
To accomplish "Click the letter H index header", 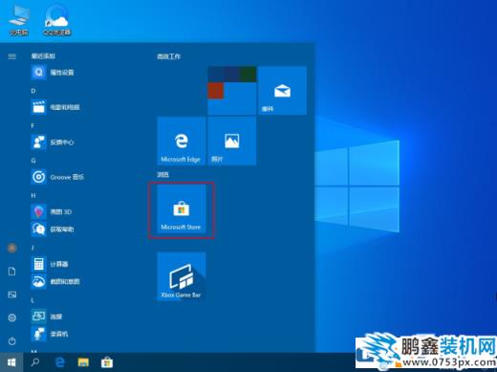I will tap(33, 195).
